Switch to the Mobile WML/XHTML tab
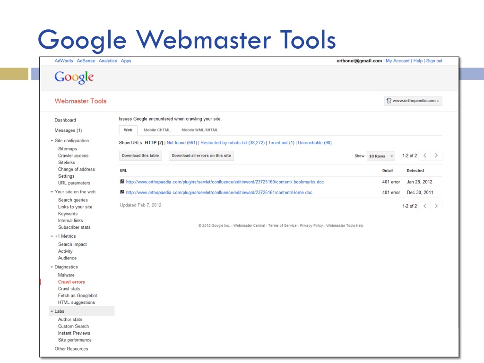 [200, 130]
